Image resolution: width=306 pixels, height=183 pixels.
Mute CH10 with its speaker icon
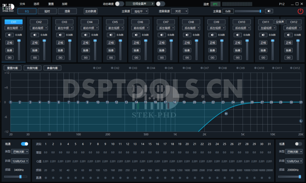point(238,35)
